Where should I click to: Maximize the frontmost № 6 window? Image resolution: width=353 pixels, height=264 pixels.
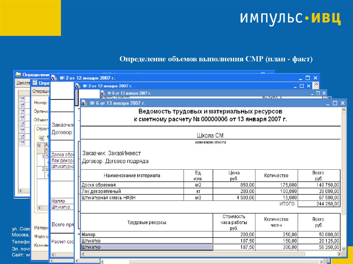(335, 103)
